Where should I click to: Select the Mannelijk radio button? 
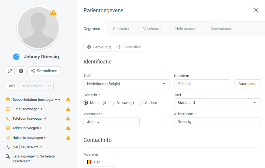(x=86, y=103)
